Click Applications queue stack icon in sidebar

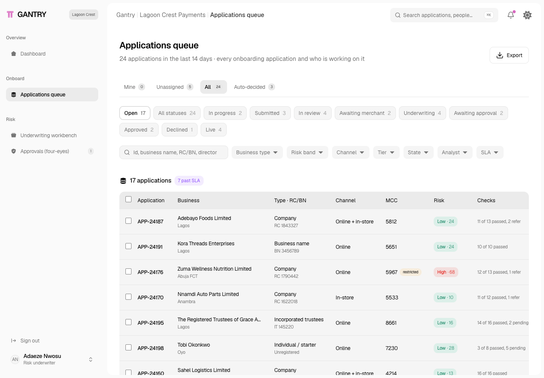pos(14,94)
